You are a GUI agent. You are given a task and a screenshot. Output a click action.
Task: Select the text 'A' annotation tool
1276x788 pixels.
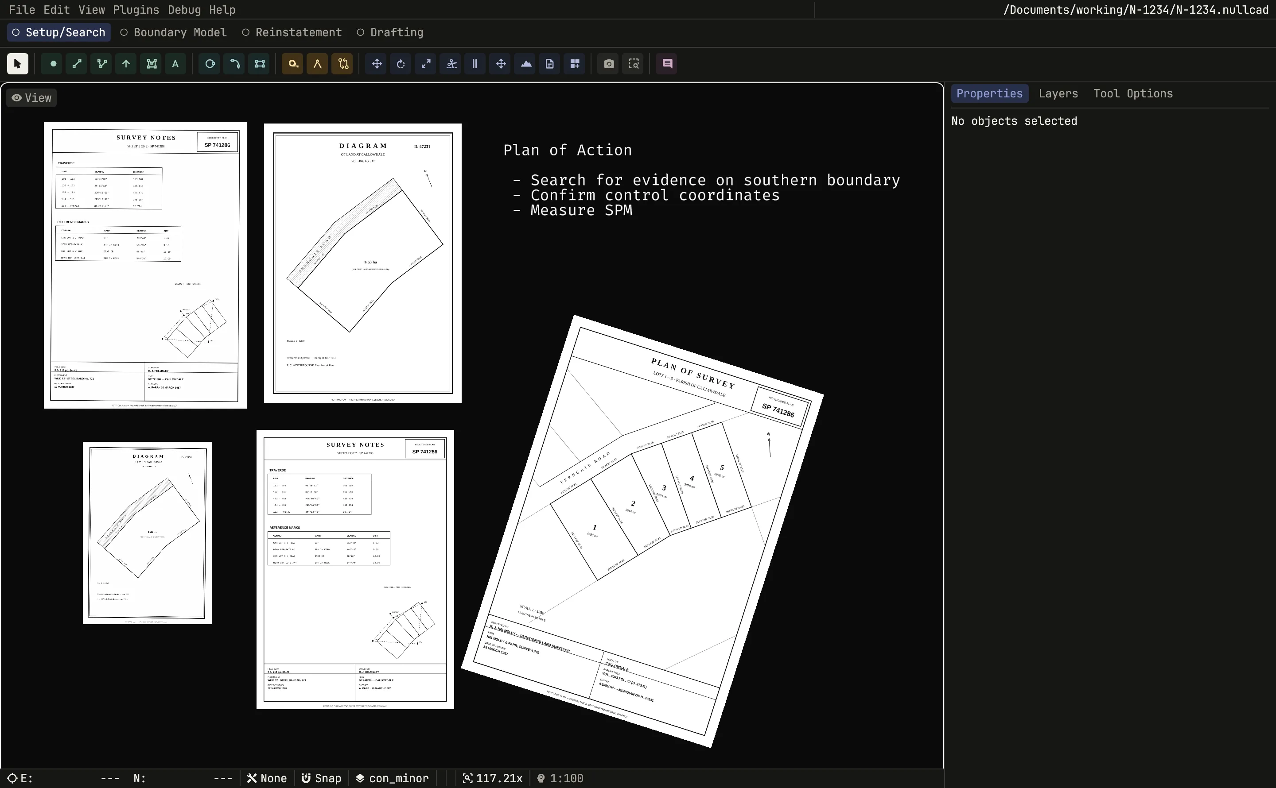pos(175,64)
